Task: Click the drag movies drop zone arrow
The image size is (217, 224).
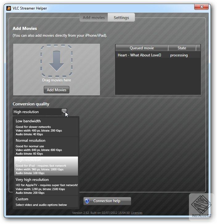Action: click(x=56, y=61)
